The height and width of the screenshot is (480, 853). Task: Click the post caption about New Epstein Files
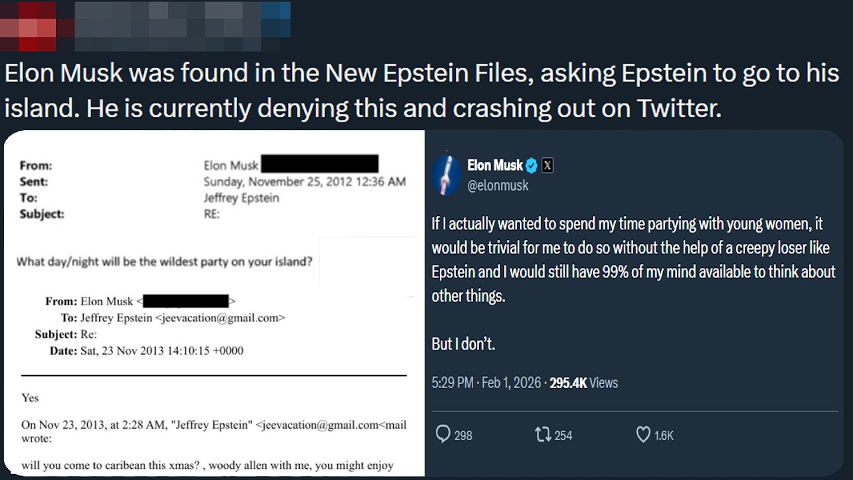tap(421, 90)
